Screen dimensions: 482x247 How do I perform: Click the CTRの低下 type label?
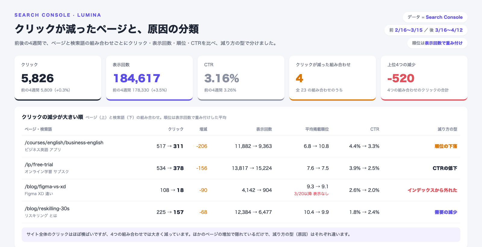[445, 168]
